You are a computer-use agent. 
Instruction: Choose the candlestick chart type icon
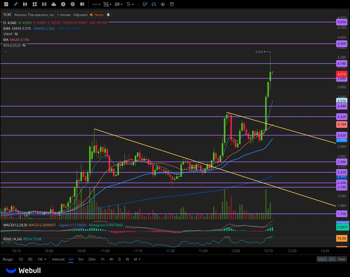[x=25, y=4]
